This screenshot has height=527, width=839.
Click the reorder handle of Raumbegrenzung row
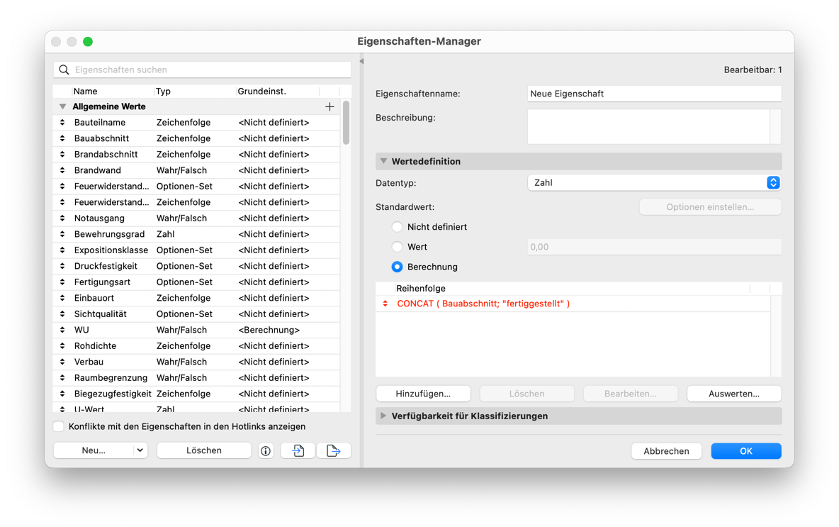(x=62, y=378)
